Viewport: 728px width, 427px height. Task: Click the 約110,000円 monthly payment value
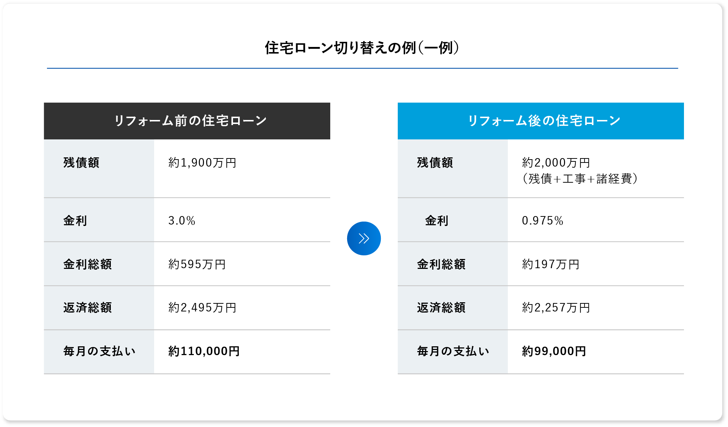point(204,351)
